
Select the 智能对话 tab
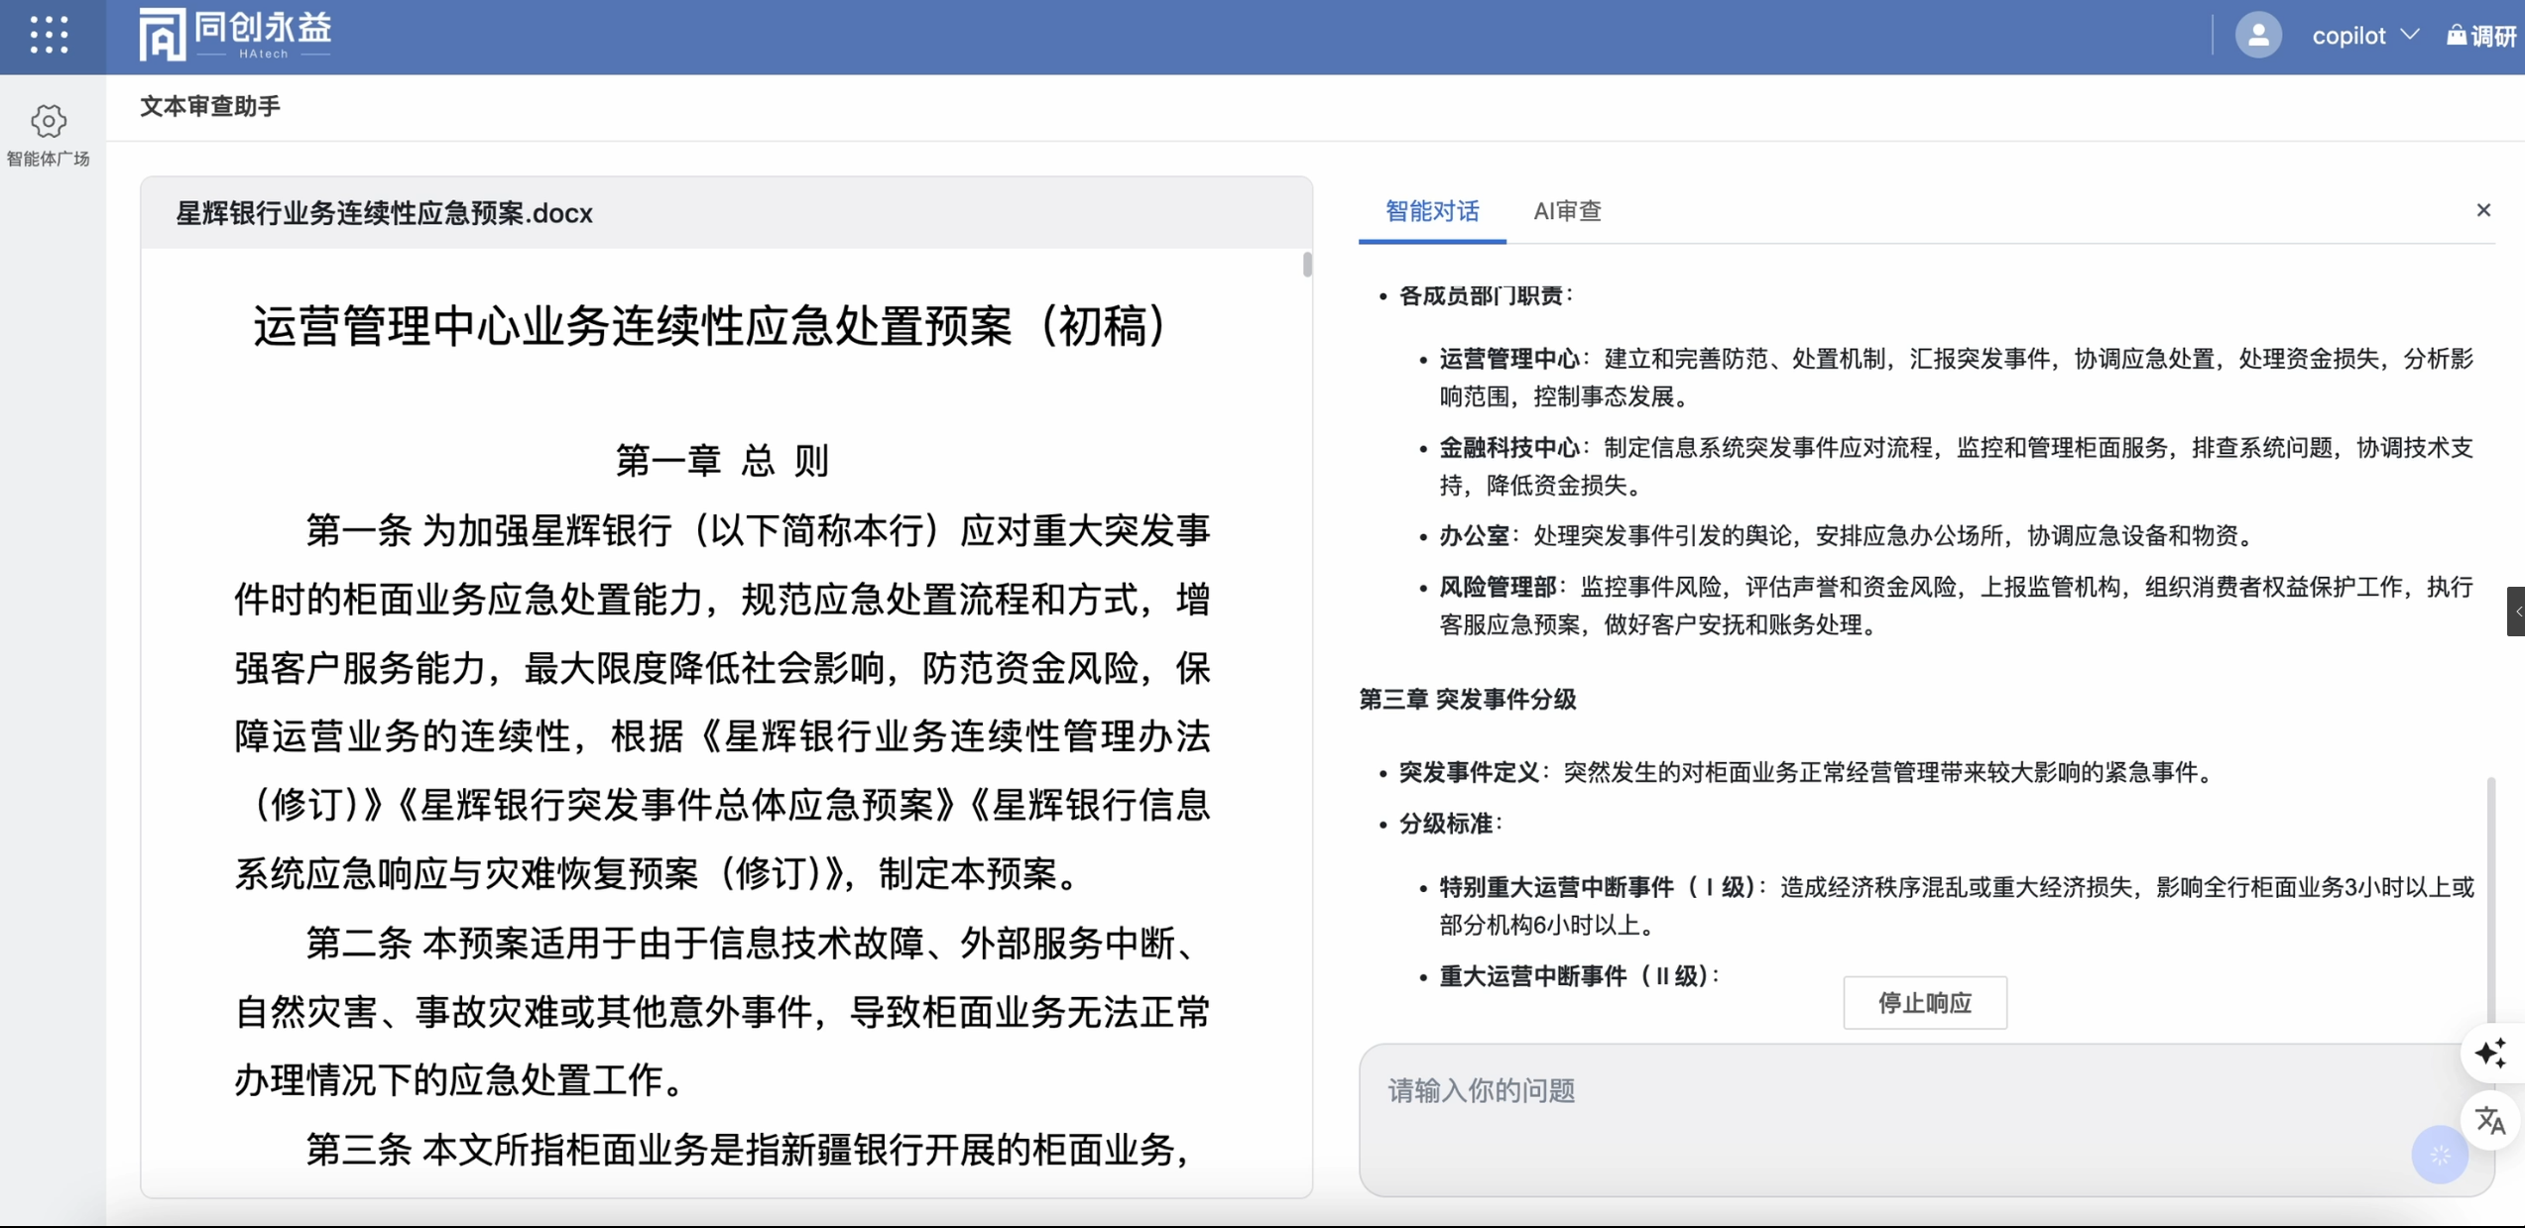point(1431,211)
